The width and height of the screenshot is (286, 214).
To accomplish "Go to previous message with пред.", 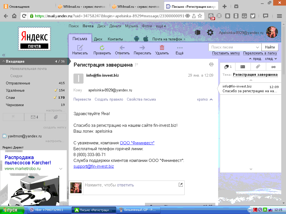I will pyautogui.click(x=255, y=59).
